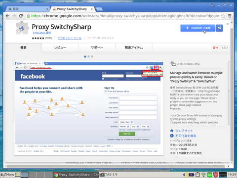The height and width of the screenshot is (178, 237).
Task: Open a new browser tab
Action: pos(99,9)
